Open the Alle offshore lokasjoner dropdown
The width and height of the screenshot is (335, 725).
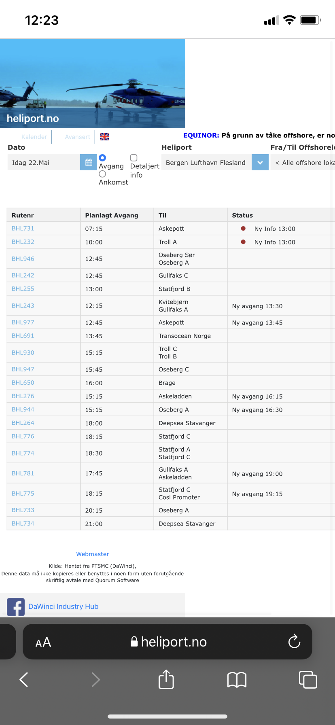pos(303,162)
